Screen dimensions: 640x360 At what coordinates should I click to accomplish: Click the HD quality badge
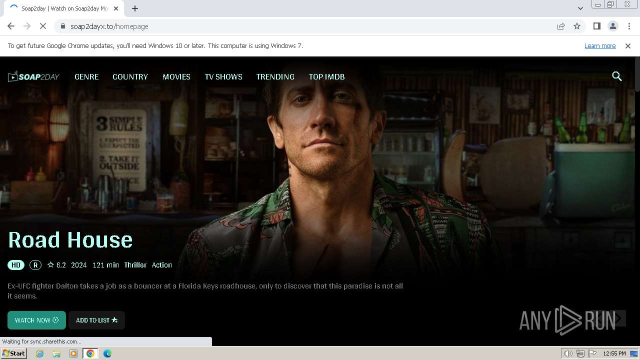(x=16, y=265)
